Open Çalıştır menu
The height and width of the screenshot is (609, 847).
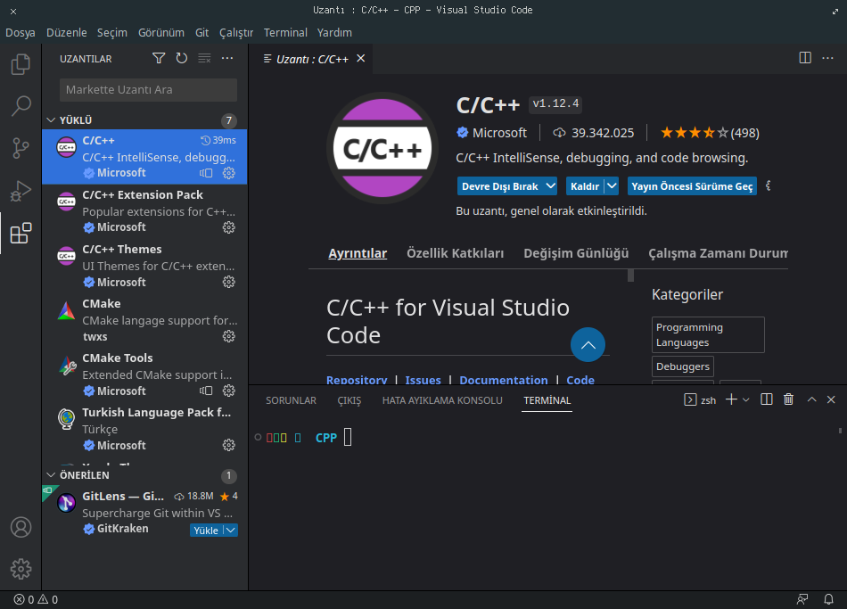(x=236, y=32)
